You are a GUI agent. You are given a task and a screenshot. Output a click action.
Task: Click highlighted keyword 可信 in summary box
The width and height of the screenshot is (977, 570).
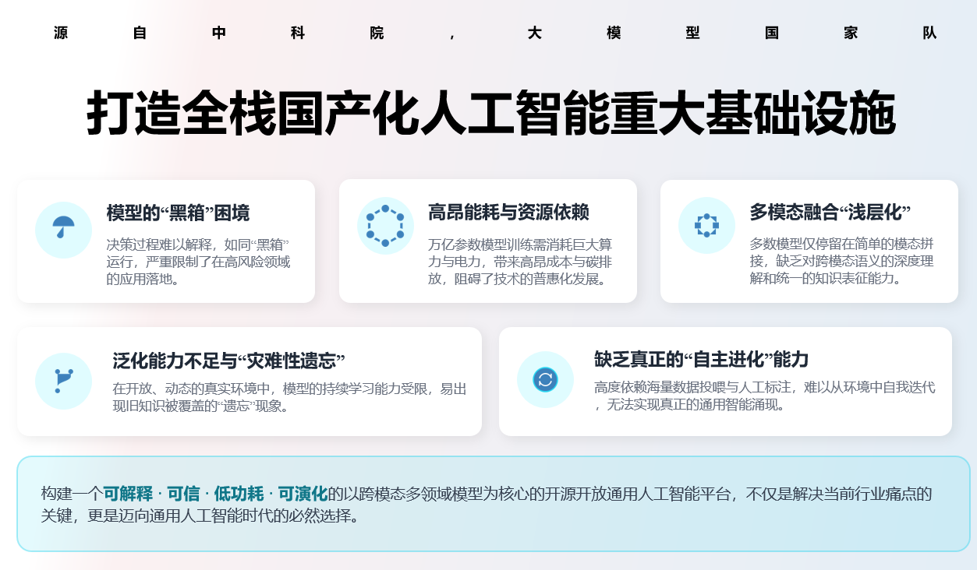point(184,494)
